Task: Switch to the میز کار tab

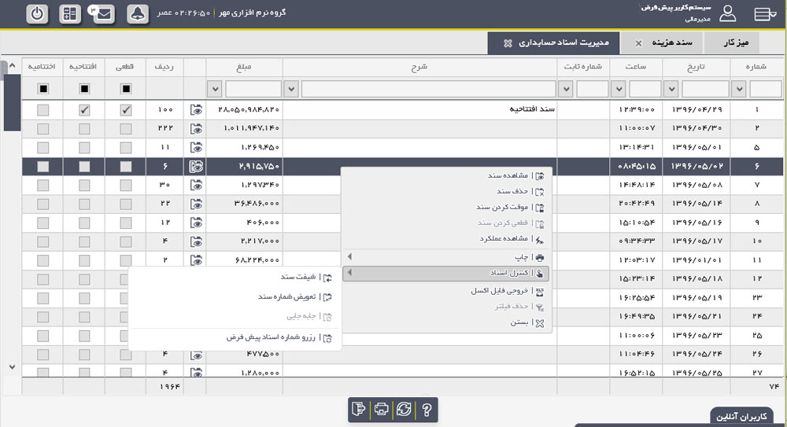Action: click(x=741, y=42)
